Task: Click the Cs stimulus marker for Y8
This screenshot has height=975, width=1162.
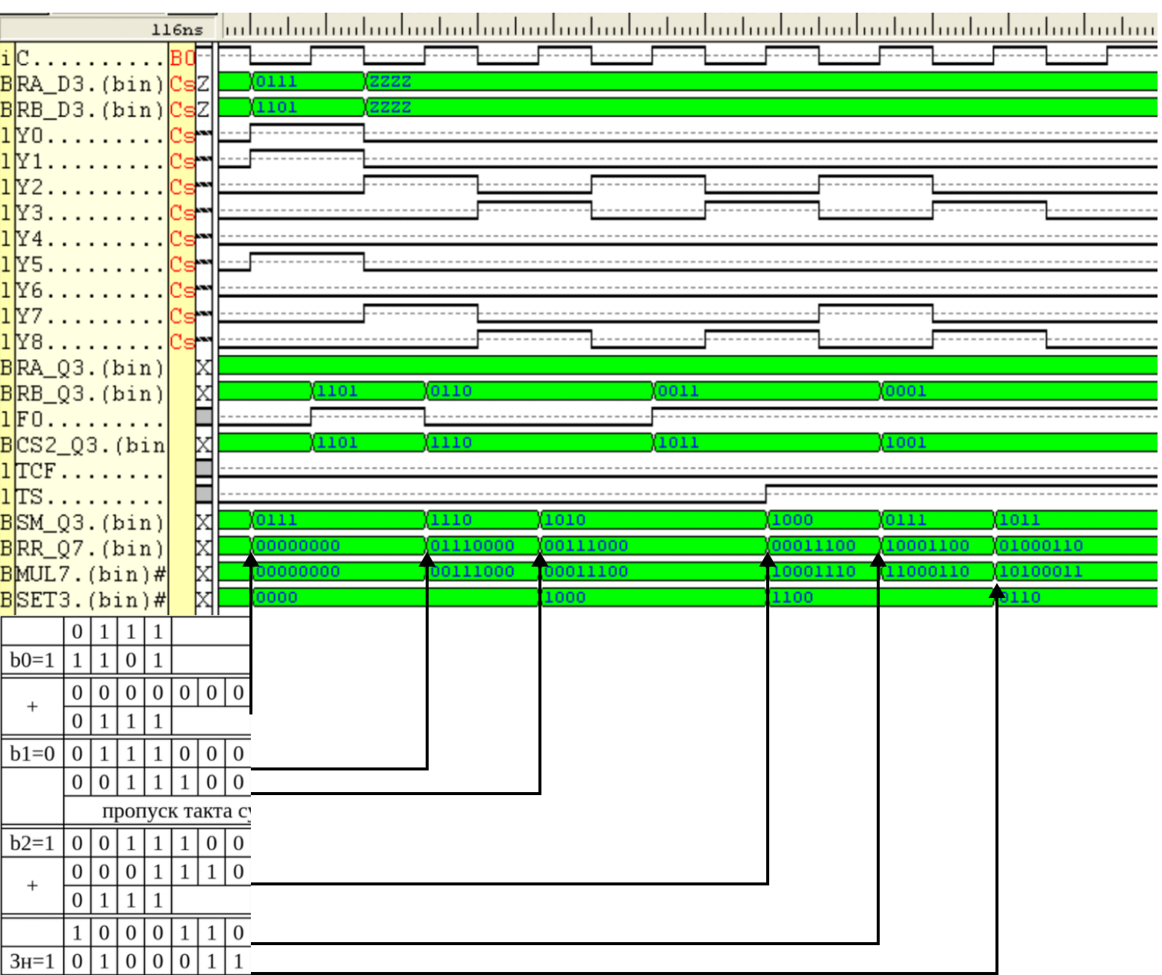Action: click(x=181, y=343)
